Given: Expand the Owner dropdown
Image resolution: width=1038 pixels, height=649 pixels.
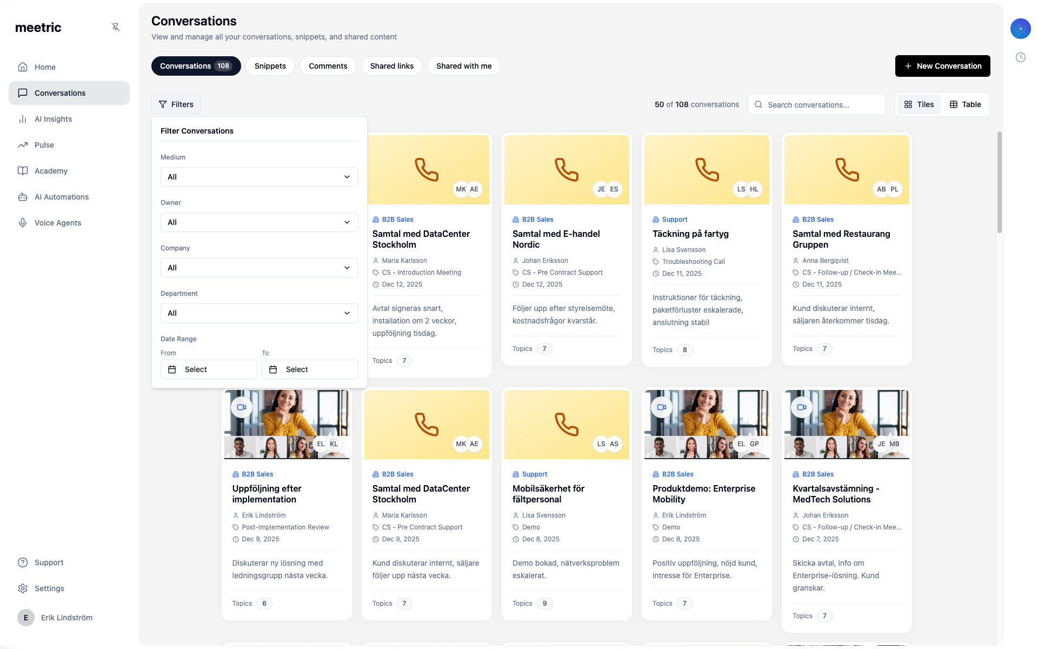Looking at the screenshot, I should tap(259, 222).
